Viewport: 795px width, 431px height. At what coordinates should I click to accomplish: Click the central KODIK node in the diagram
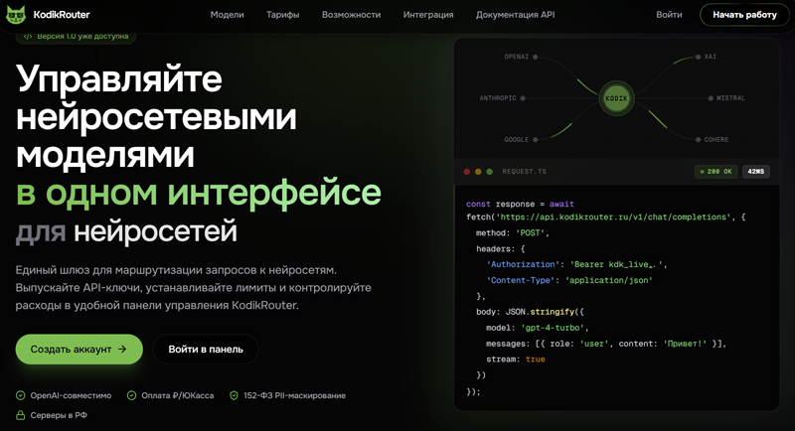(616, 98)
